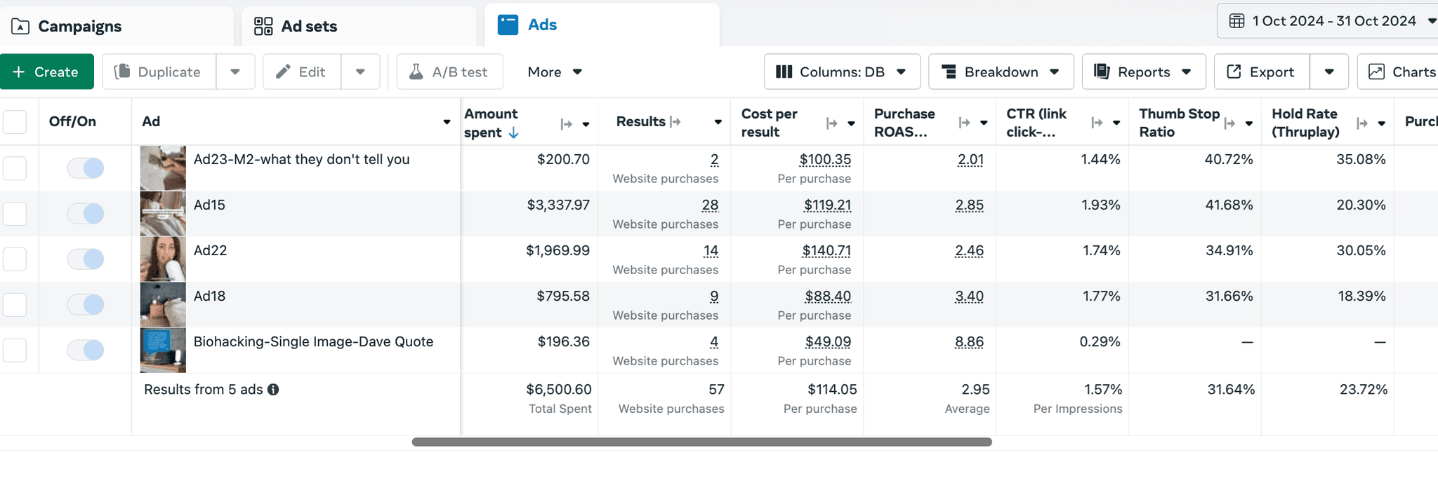Open the Edit options dropdown arrow
The width and height of the screenshot is (1438, 483).
pyautogui.click(x=360, y=72)
